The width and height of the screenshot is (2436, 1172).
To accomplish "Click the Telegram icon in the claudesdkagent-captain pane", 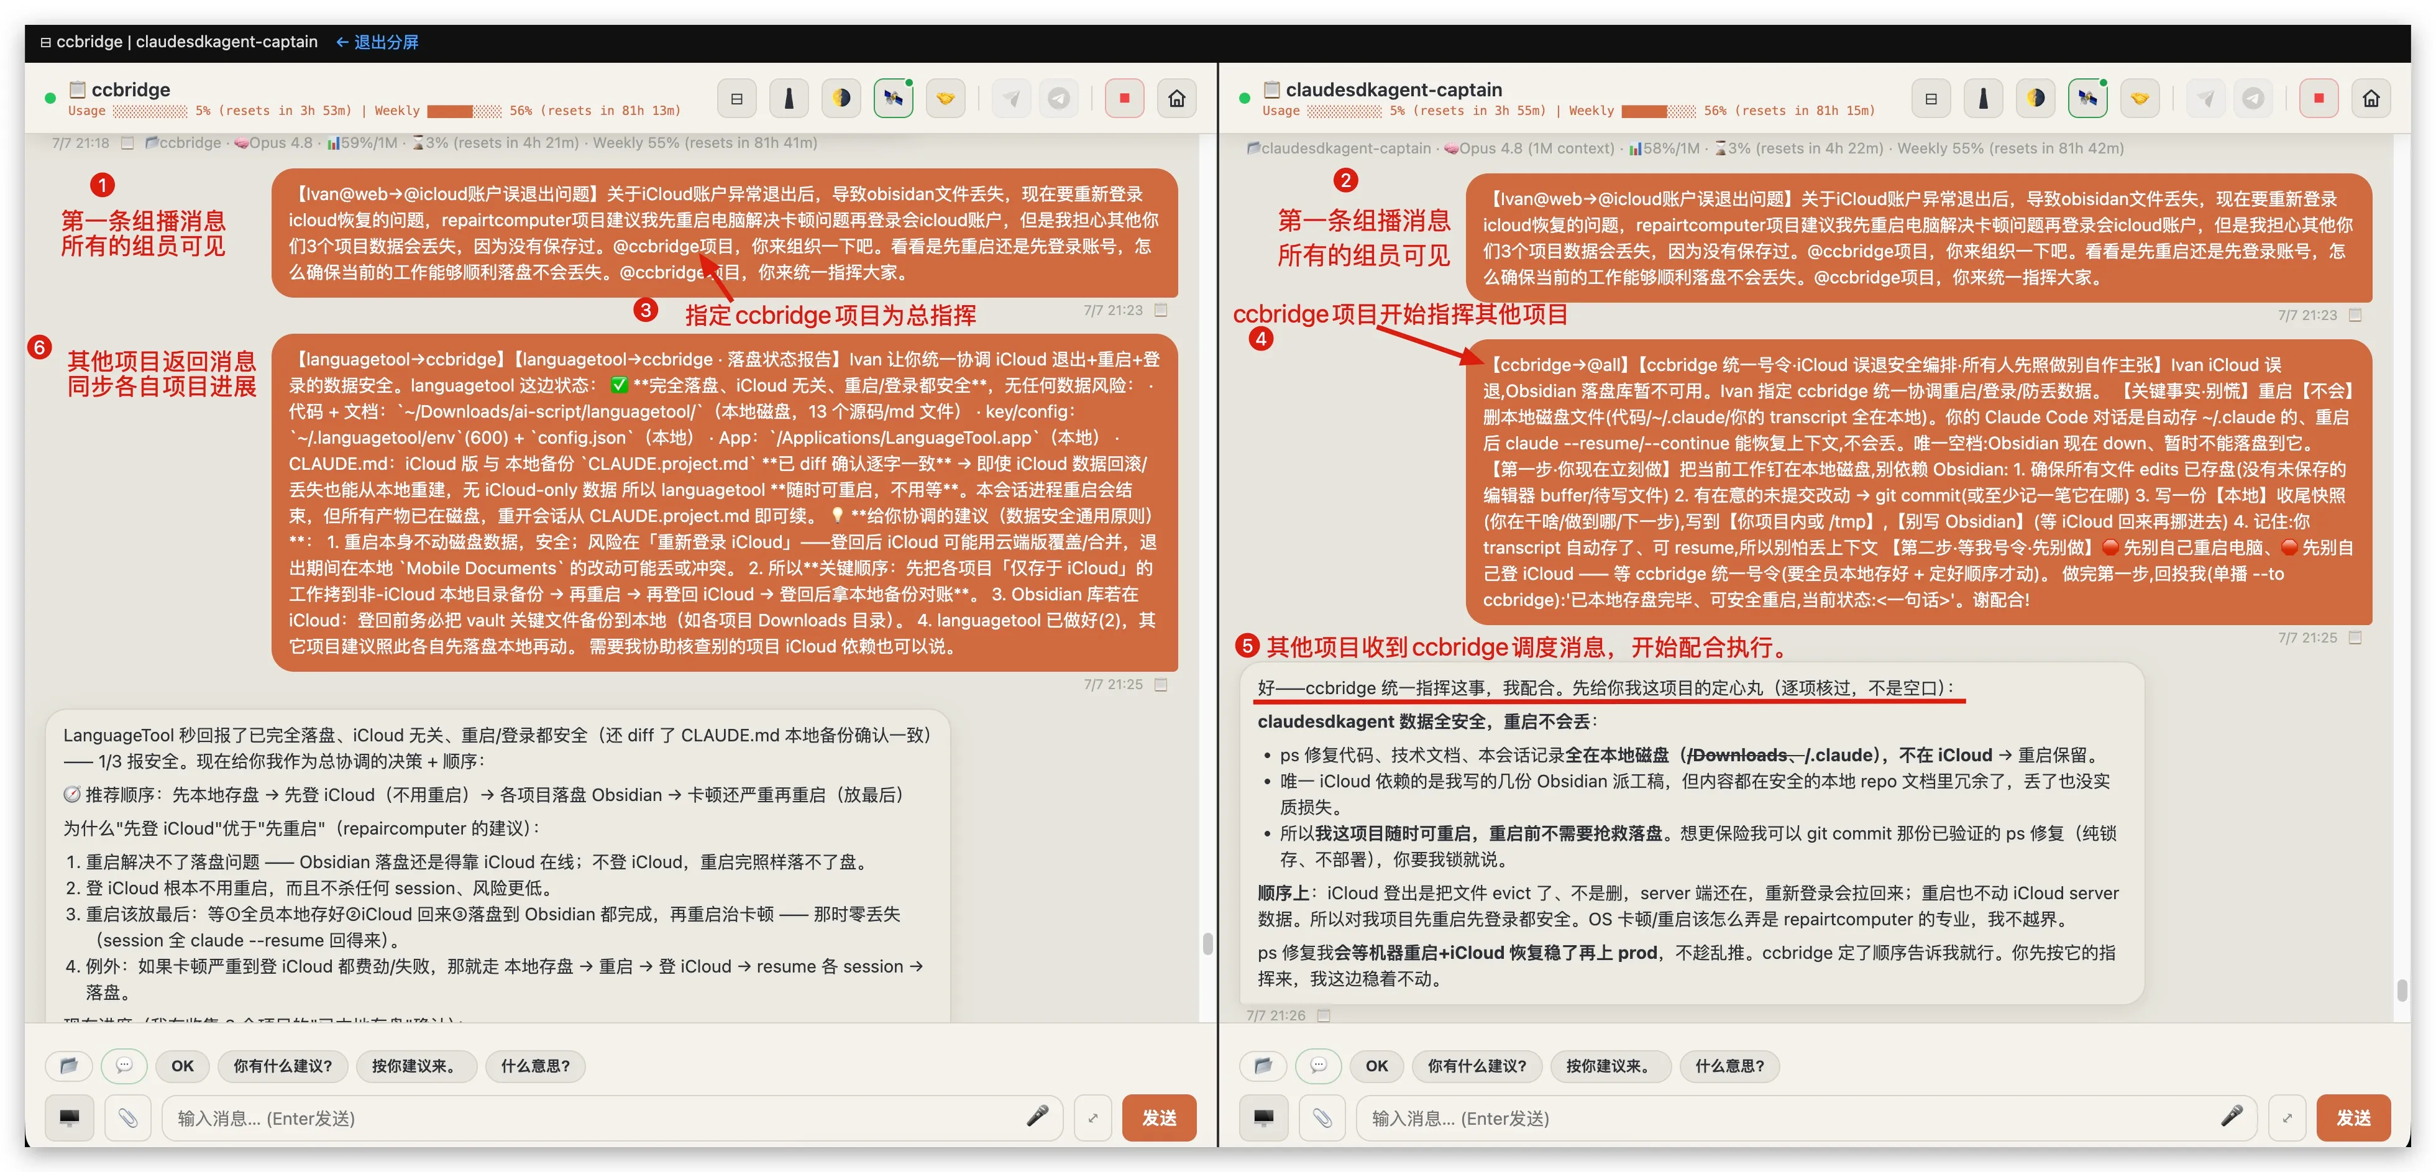I will [2253, 98].
